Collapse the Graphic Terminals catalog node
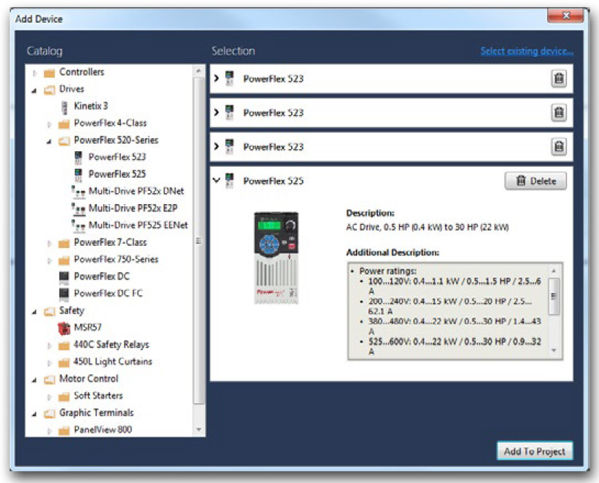This screenshot has height=483, width=599. click(34, 414)
